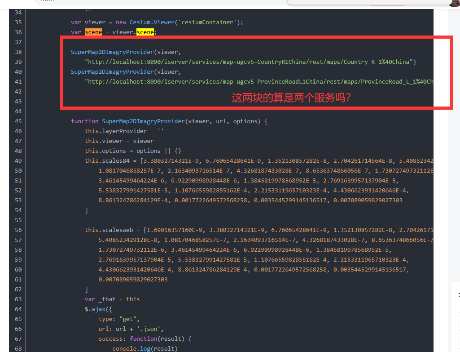Click 'this.scales84' array name

(107, 161)
